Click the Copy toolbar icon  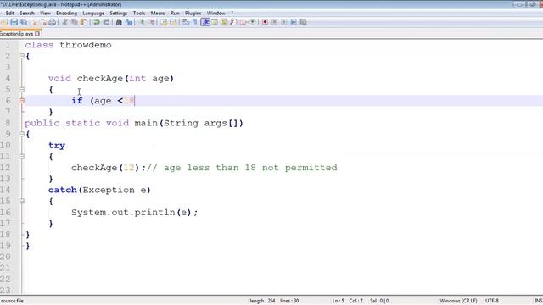click(74, 22)
